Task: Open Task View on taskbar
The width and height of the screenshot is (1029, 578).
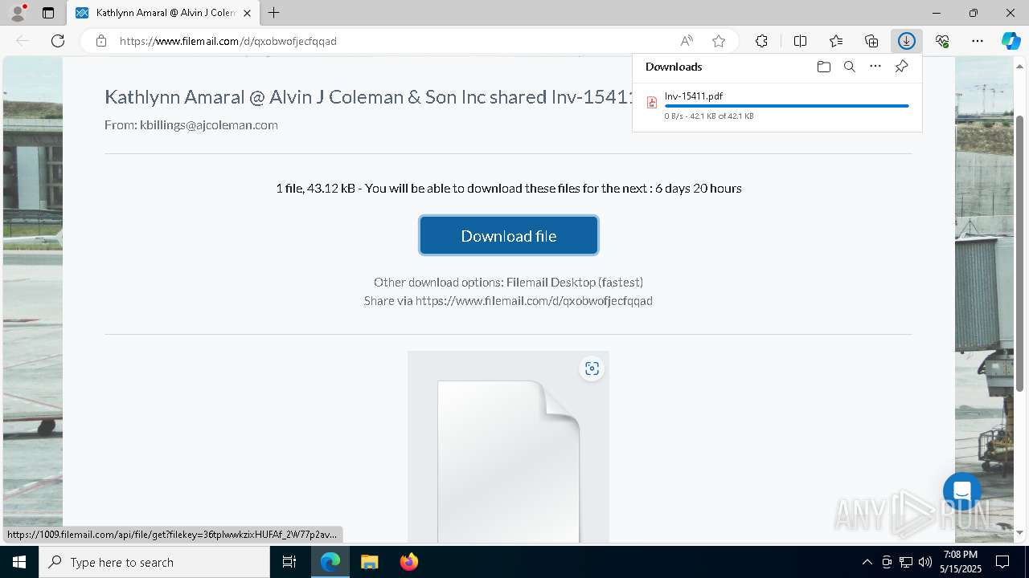Action: [x=290, y=562]
